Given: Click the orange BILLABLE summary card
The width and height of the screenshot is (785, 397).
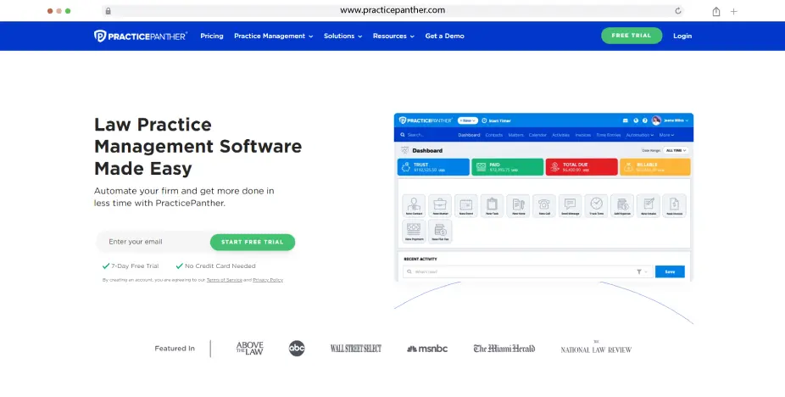Looking at the screenshot, I should click(x=654, y=167).
